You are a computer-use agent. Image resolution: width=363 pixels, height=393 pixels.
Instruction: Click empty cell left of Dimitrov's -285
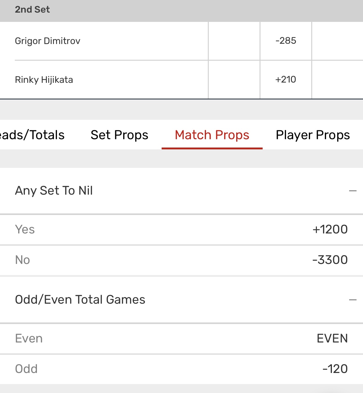(234, 41)
